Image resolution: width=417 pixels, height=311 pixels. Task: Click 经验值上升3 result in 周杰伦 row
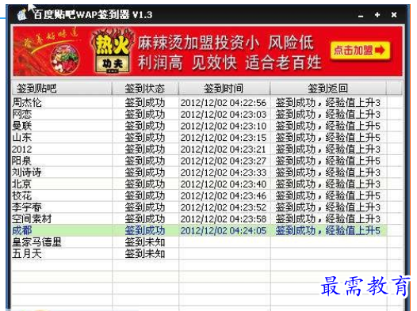(353, 103)
